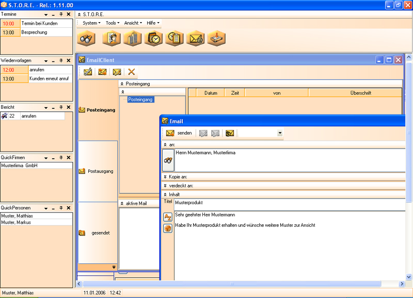Click the binoculars recipient lookup button
The image size is (413, 298).
168,160
